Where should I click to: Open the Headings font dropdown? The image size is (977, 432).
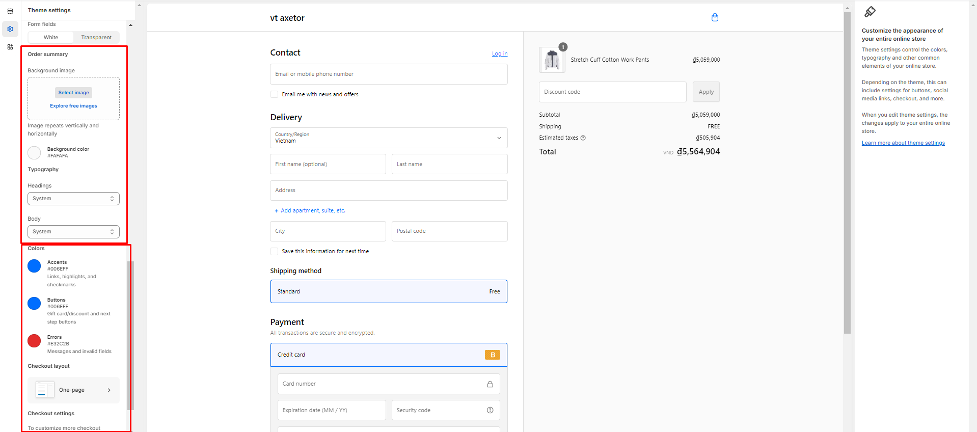pos(73,199)
